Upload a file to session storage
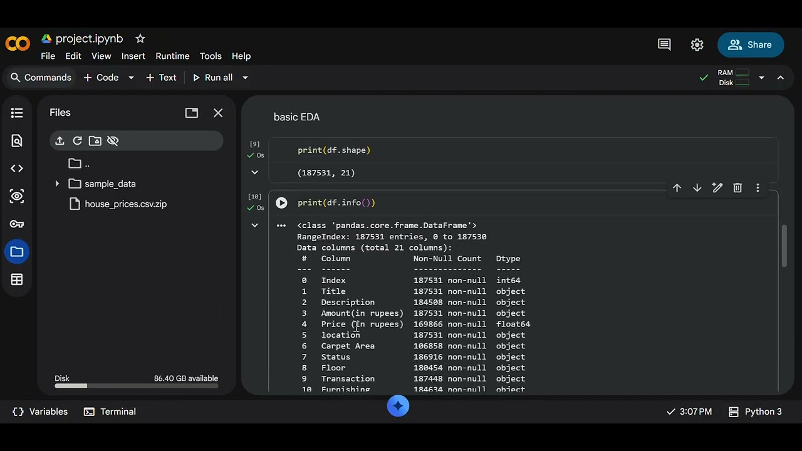Screen dimensions: 802x451 click(x=60, y=141)
